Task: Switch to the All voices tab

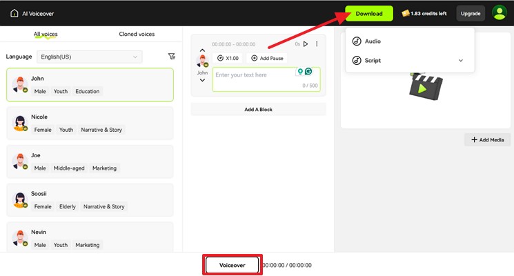Action: [46, 34]
